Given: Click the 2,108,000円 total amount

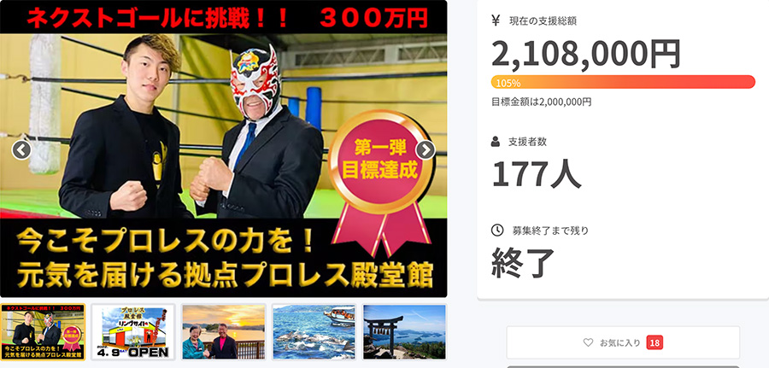Looking at the screenshot, I should [586, 54].
